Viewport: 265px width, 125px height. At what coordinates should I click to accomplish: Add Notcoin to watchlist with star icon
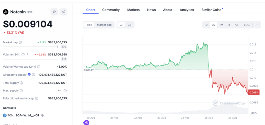[54, 12]
